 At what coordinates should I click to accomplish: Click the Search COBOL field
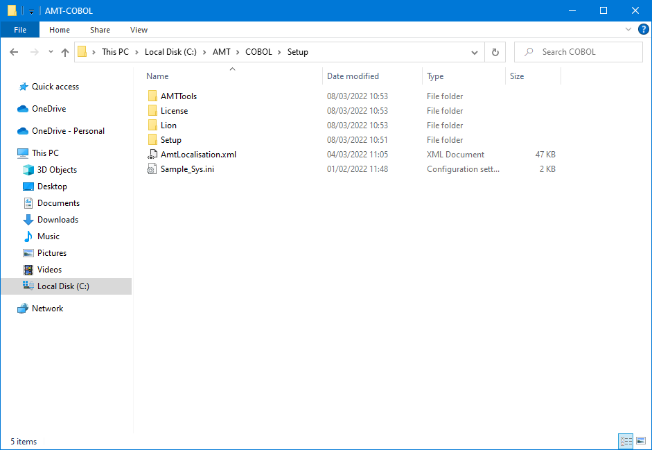tap(579, 52)
